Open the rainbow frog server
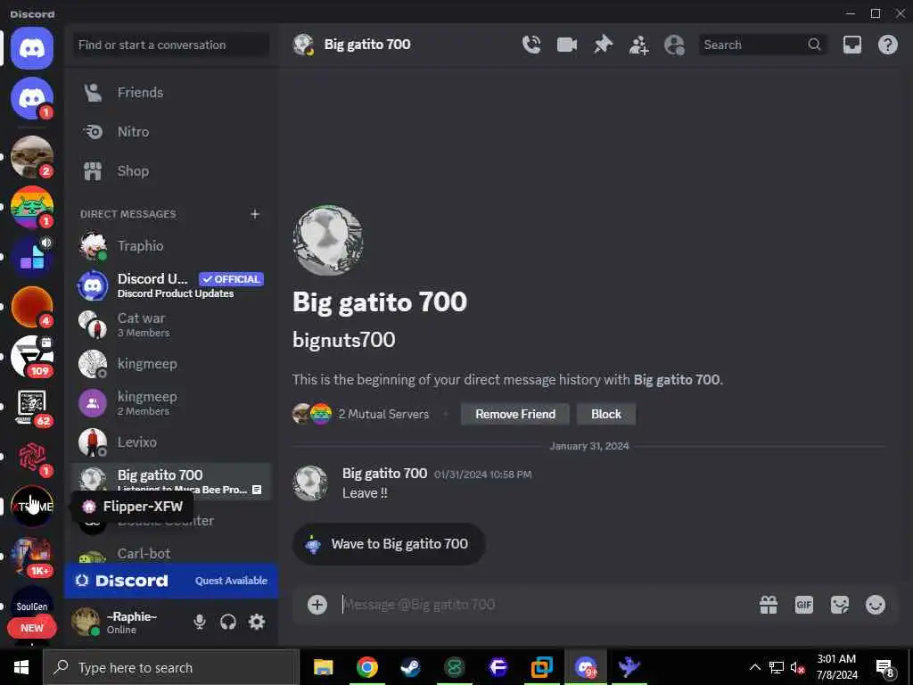The image size is (913, 685). coord(32,207)
